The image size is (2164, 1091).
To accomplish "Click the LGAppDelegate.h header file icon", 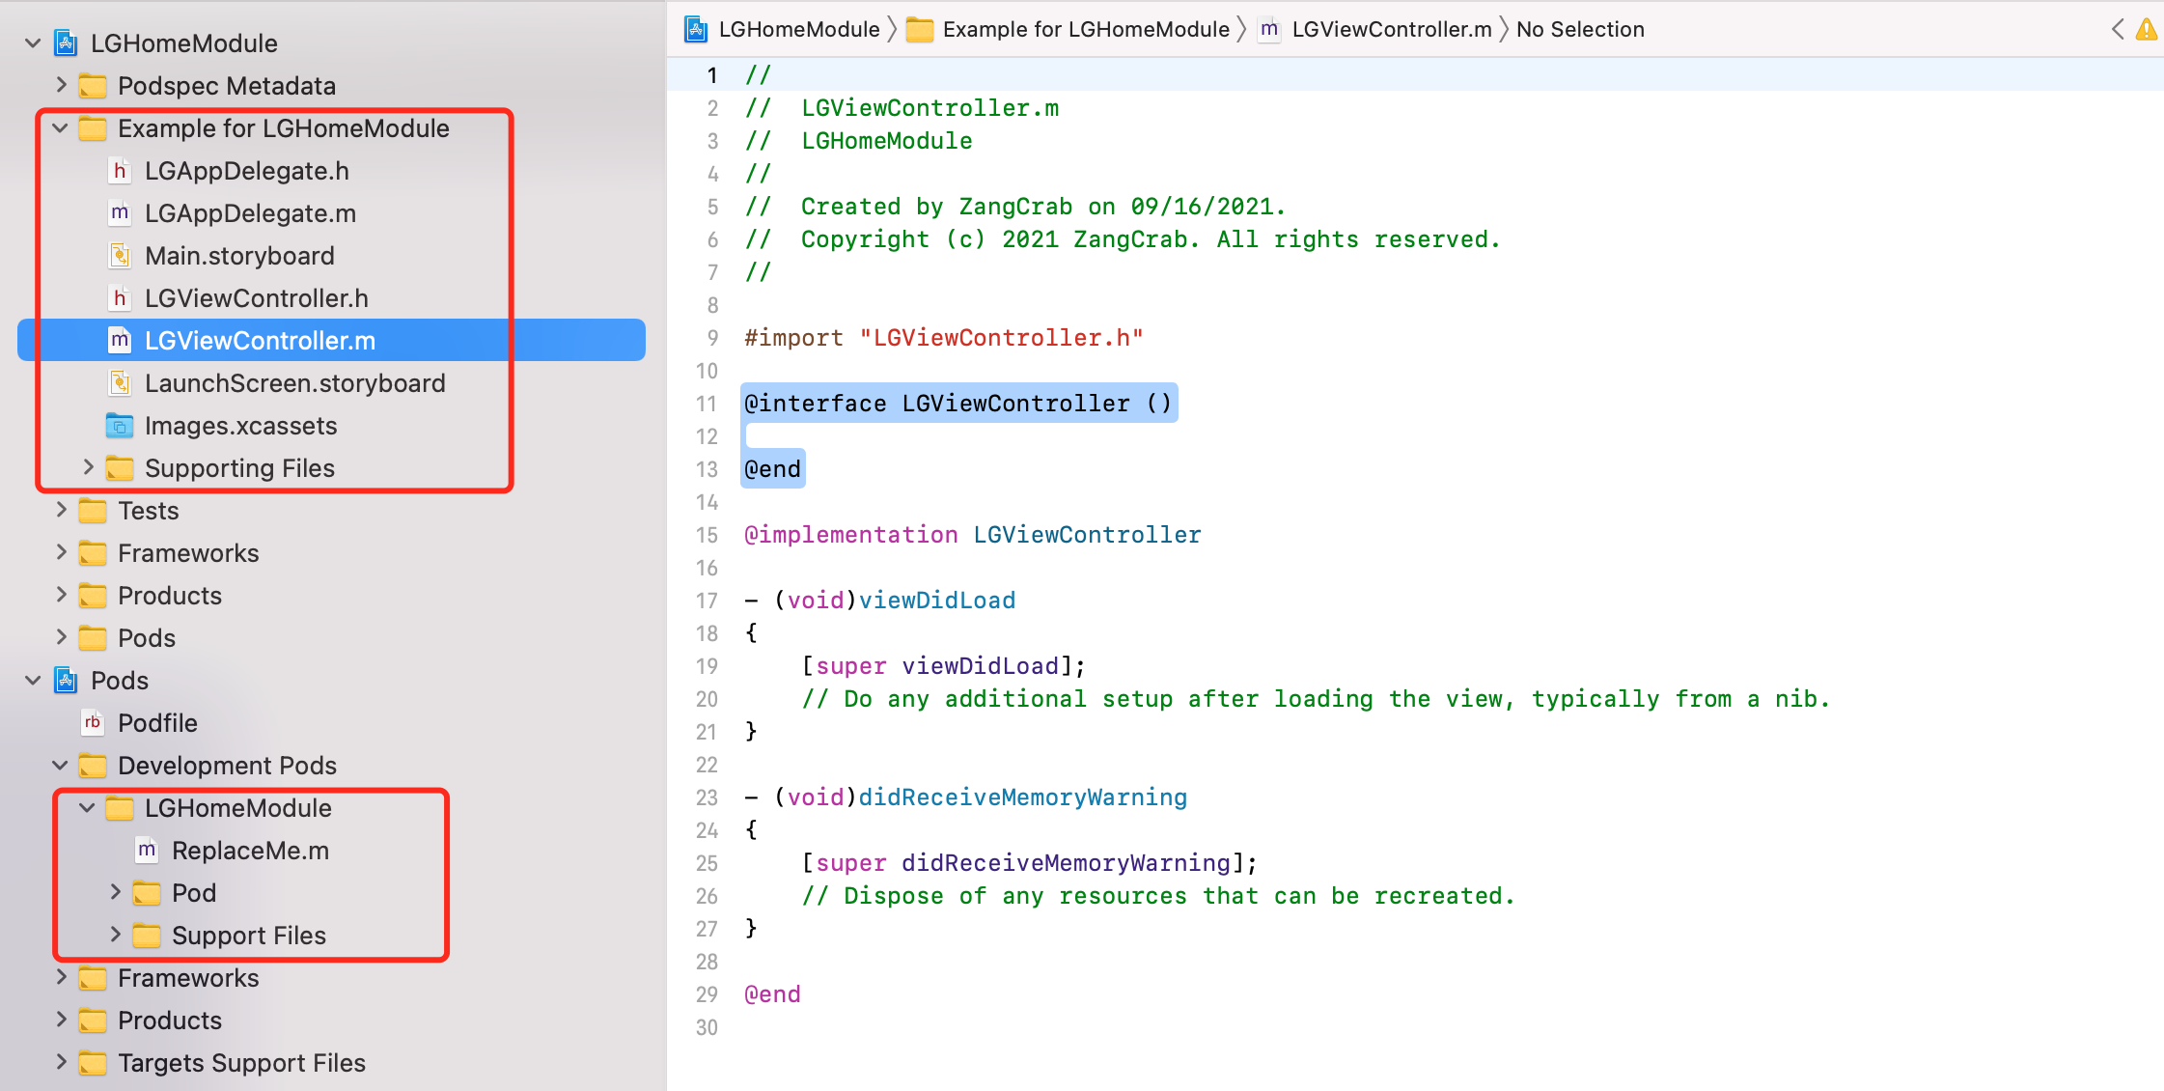I will pyautogui.click(x=120, y=171).
